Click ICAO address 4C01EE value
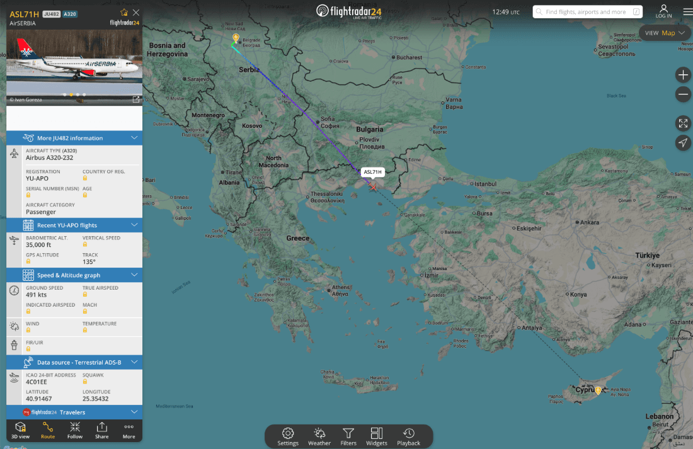Image resolution: width=693 pixels, height=449 pixels. click(x=37, y=382)
